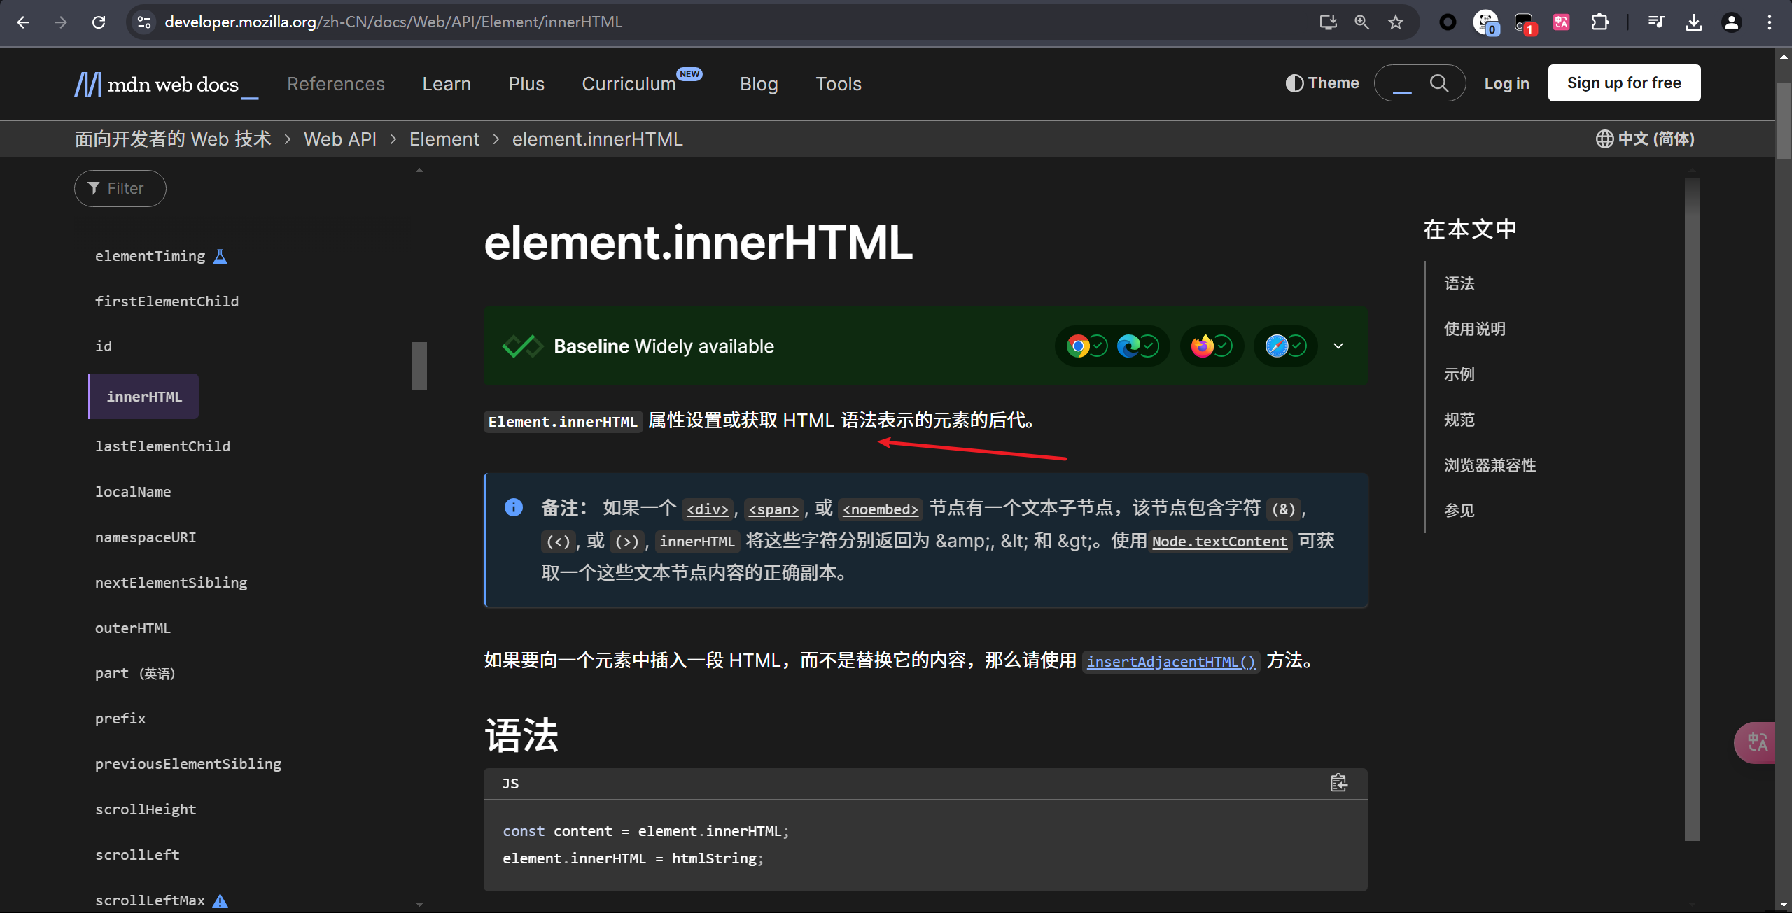
Task: View site information icon in address bar
Action: (144, 22)
